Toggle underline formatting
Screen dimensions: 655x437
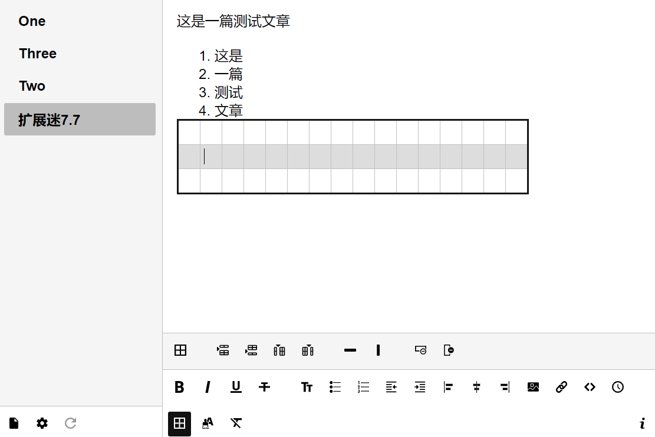(236, 388)
